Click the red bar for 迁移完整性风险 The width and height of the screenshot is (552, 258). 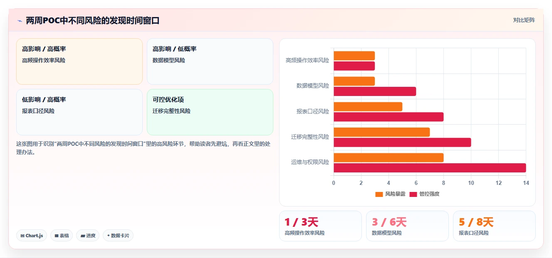point(402,143)
